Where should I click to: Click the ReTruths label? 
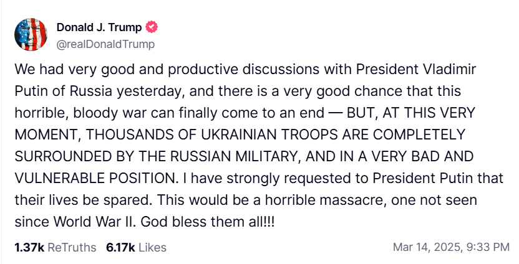tap(72, 247)
